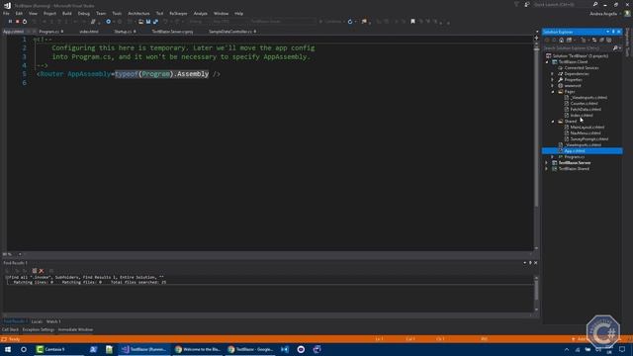
Task: Collapse the Pages folder
Action: pyautogui.click(x=553, y=92)
